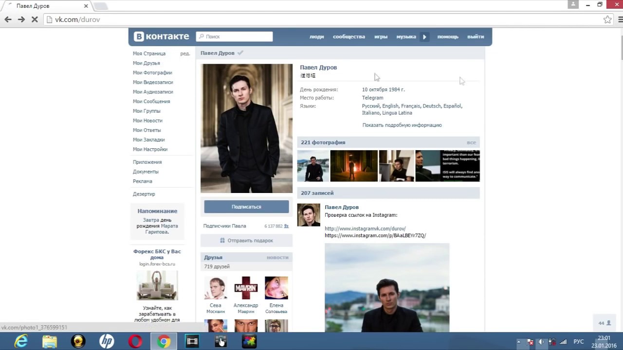
Task: Open Мои Фотографии in sidebar
Action: (x=152, y=73)
